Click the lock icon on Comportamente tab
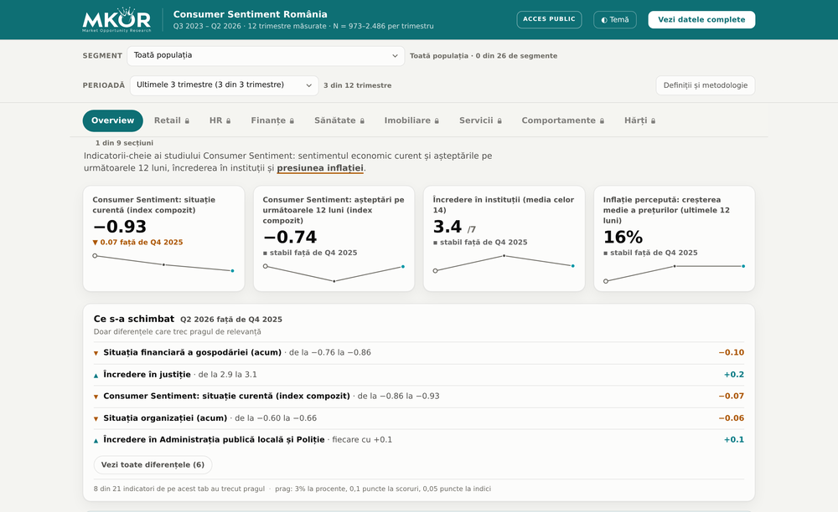Screen dimensions: 838x512 coord(602,121)
